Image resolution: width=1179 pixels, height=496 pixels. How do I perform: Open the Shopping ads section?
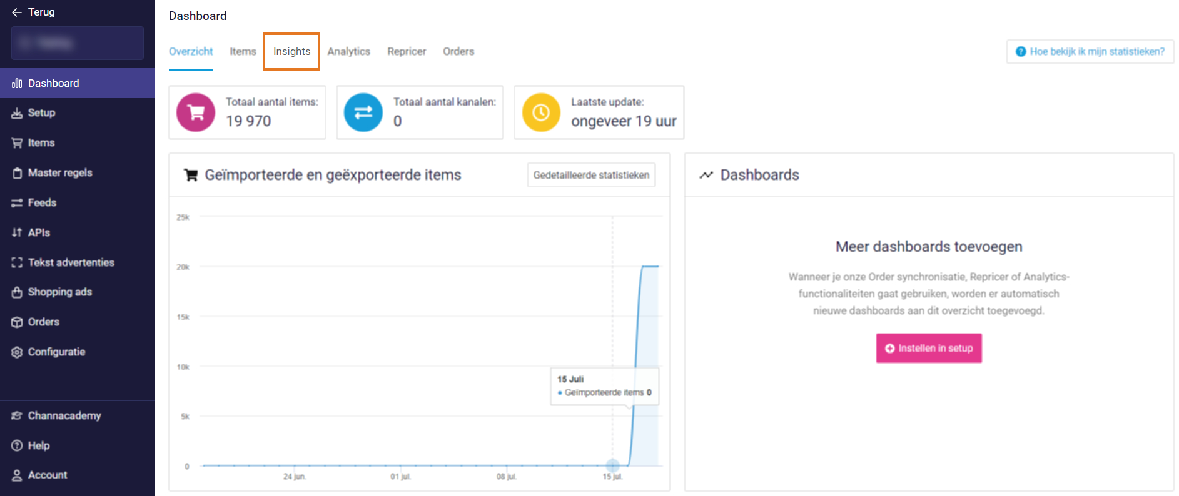78,292
